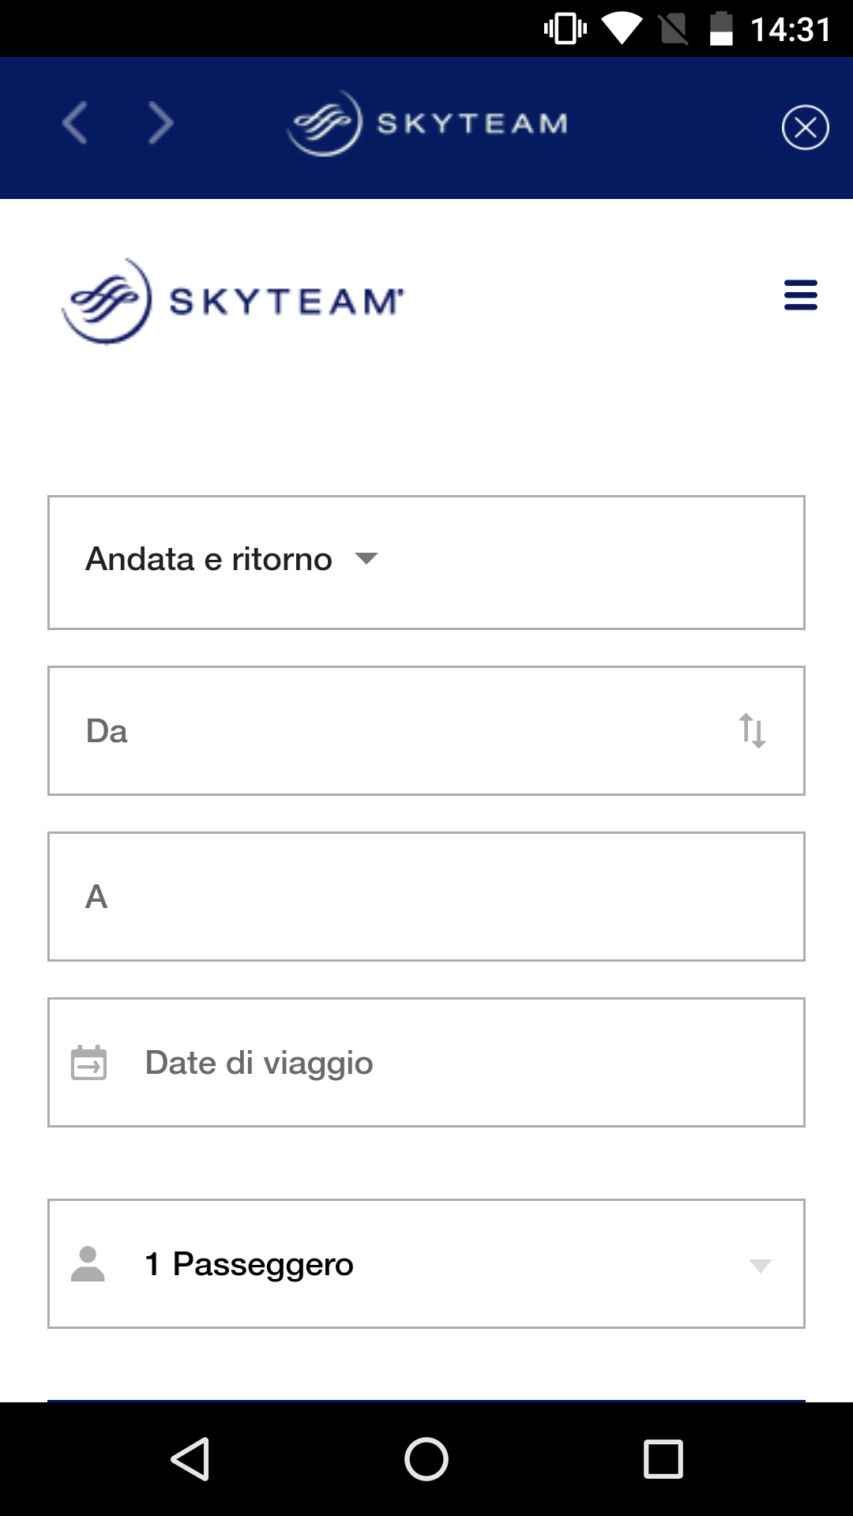Close the in-app browser with X
This screenshot has height=1516, width=853.
(805, 127)
